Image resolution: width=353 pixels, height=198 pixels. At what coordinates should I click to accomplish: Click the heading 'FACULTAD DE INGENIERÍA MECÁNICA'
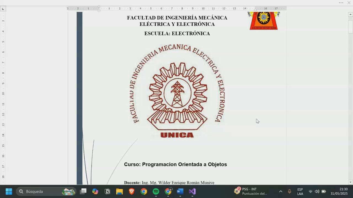pyautogui.click(x=177, y=18)
